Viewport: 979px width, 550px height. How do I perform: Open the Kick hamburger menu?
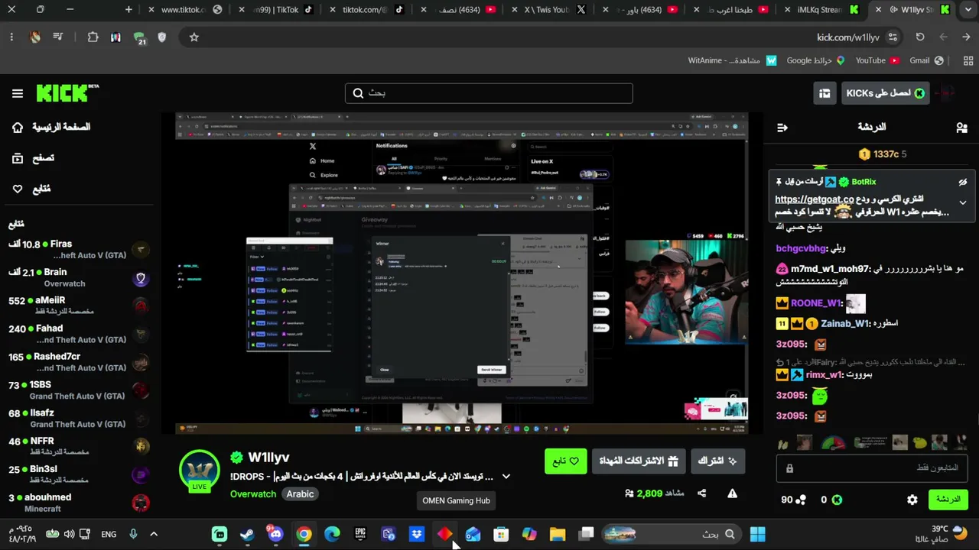pyautogui.click(x=18, y=93)
